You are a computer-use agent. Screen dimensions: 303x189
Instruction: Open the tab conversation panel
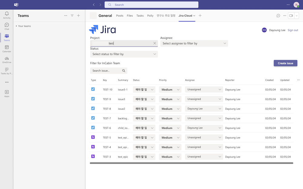[x=278, y=16]
